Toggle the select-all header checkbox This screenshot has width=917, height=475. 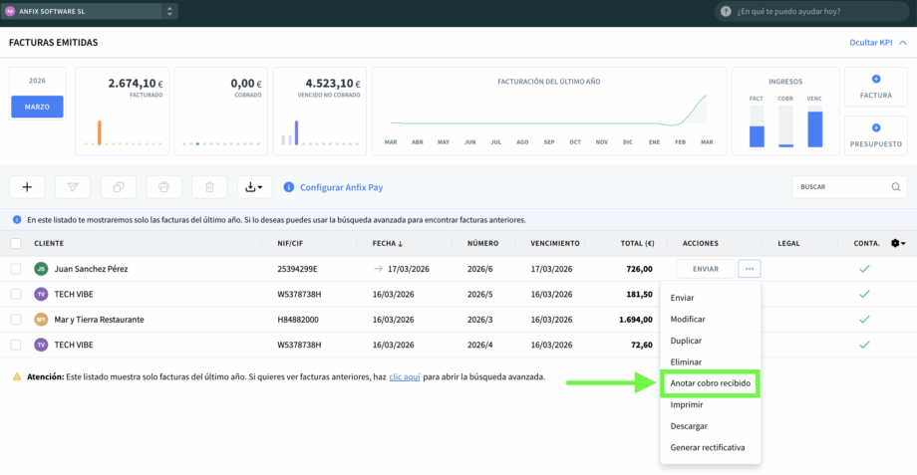point(16,243)
